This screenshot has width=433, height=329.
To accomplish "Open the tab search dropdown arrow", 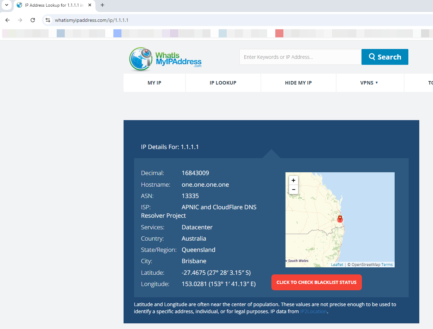I will [6, 5].
